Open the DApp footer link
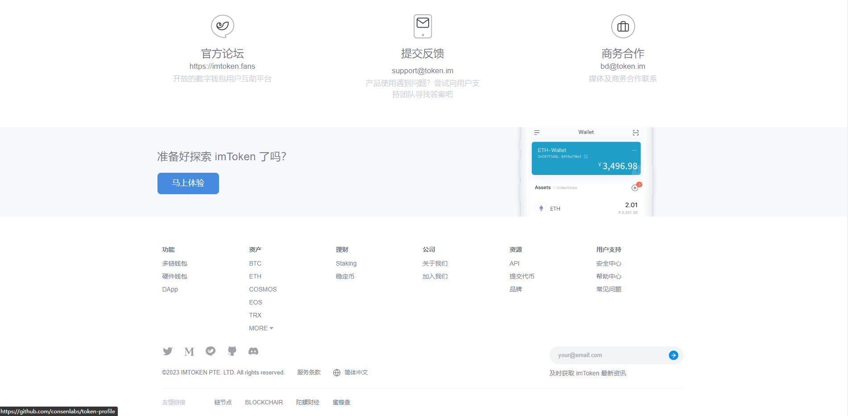Screen dimensions: 848x416 coord(170,290)
